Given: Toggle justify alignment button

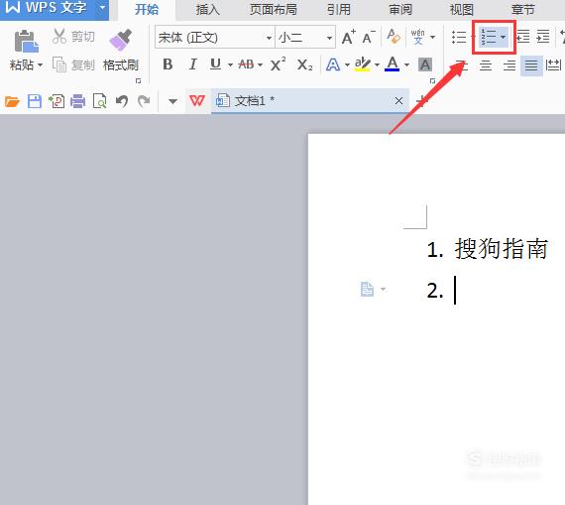Looking at the screenshot, I should click(531, 65).
